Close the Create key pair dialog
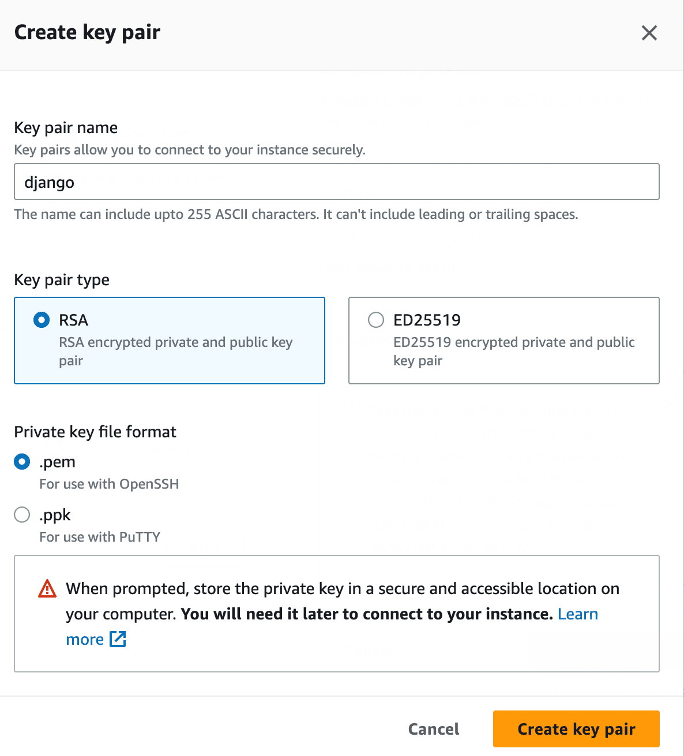684x756 pixels. click(x=649, y=33)
